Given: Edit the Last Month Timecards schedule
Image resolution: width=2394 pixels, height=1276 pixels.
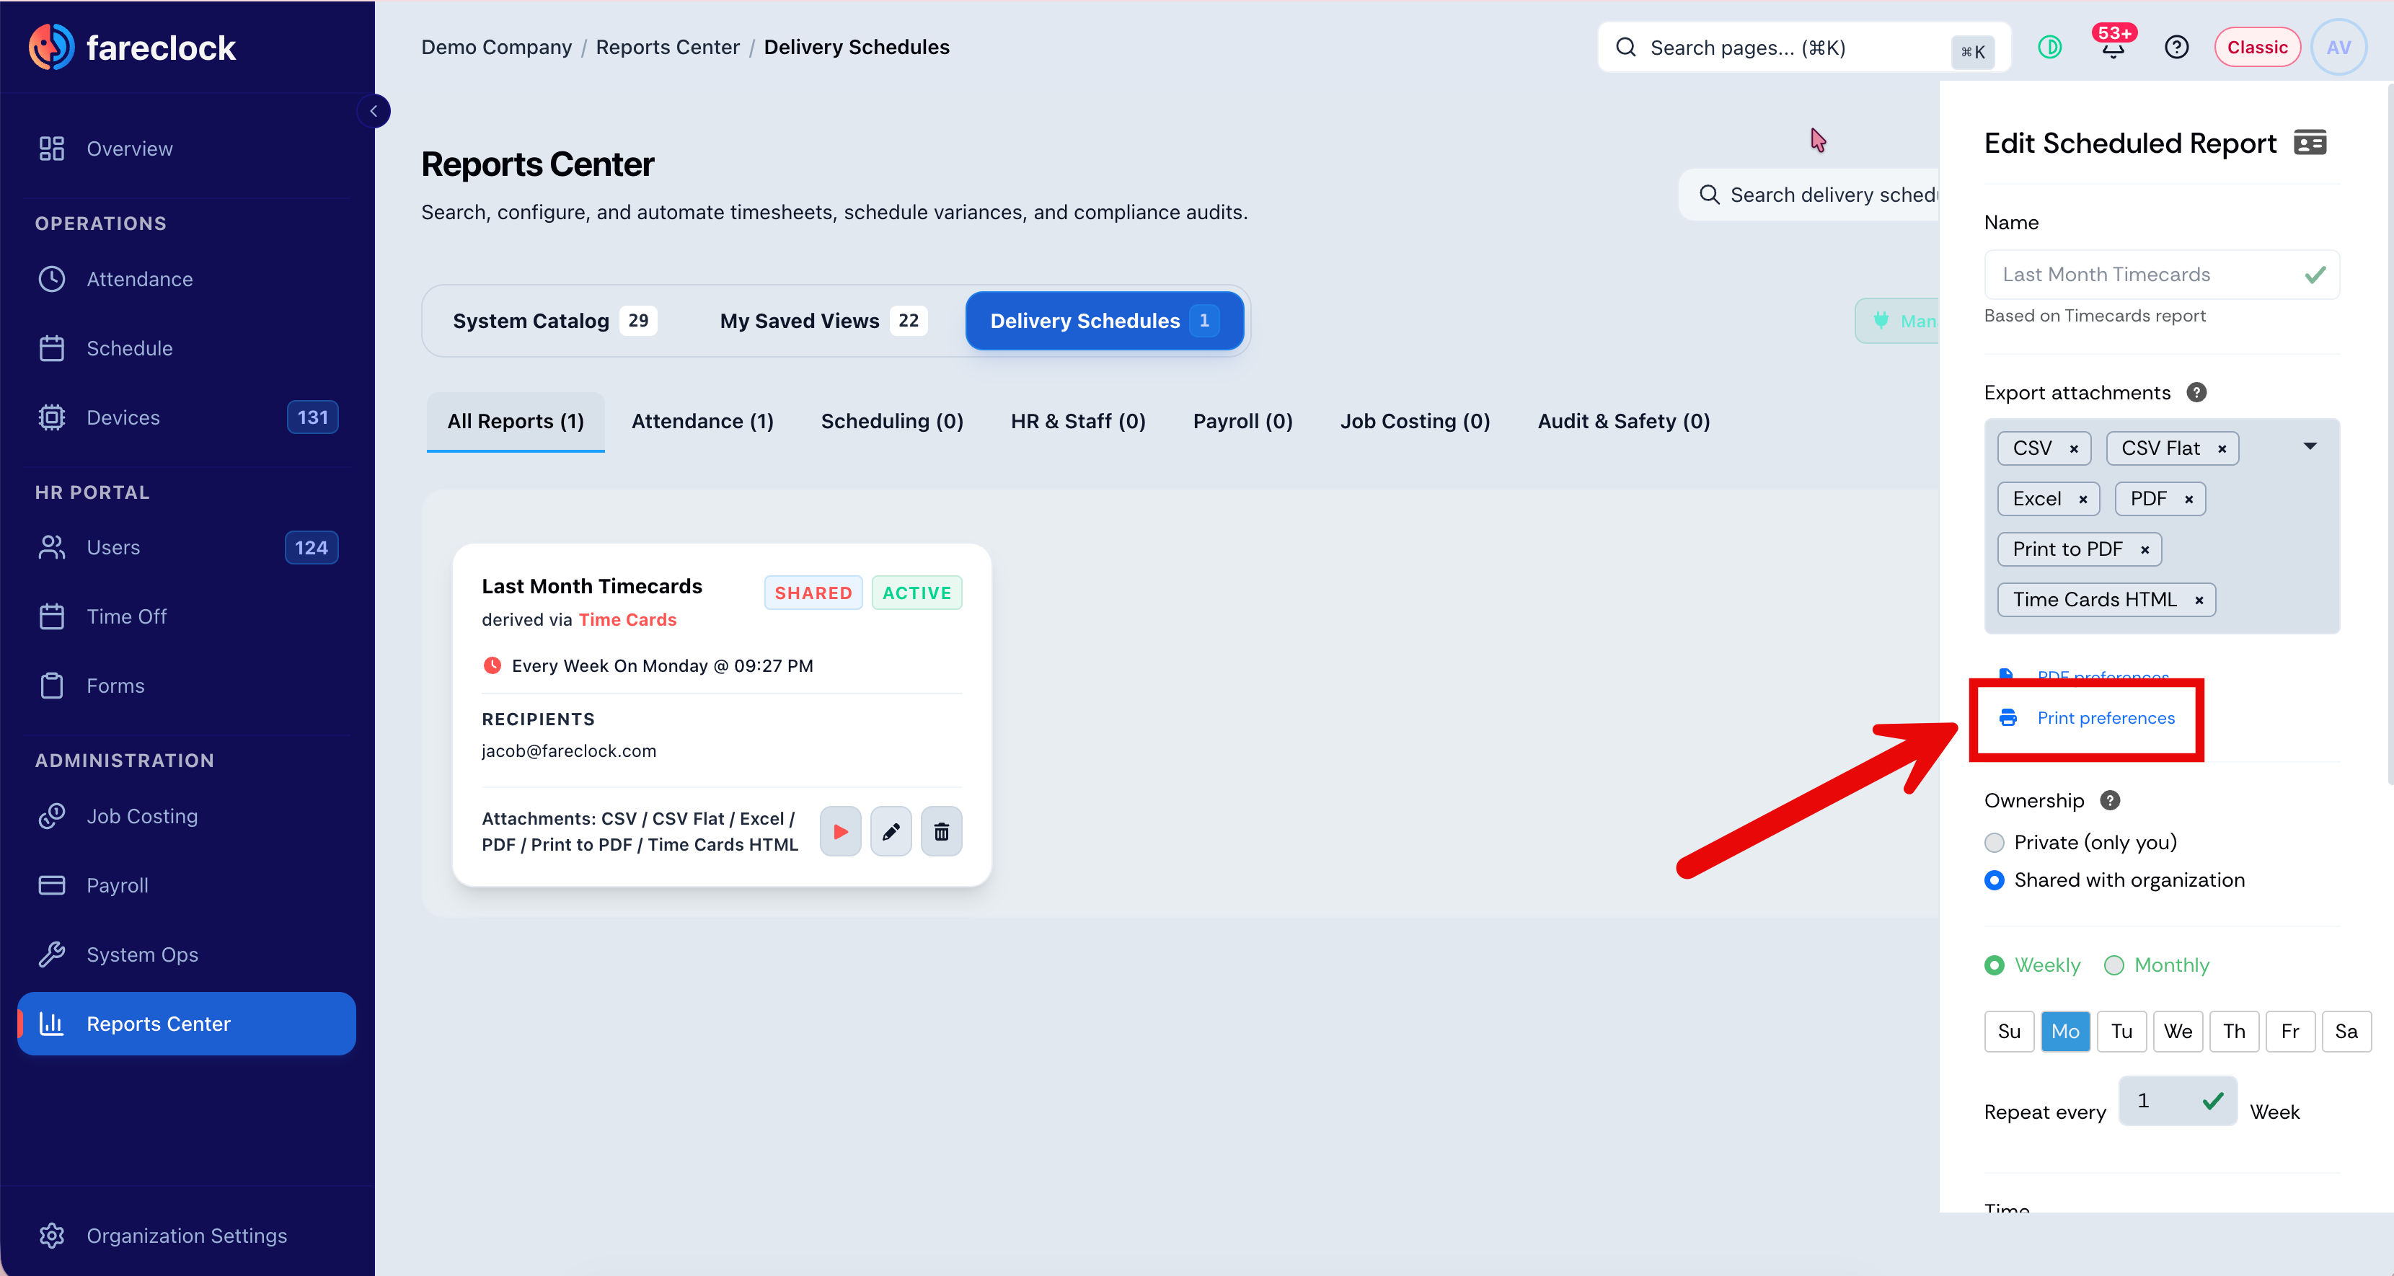Looking at the screenshot, I should (891, 830).
